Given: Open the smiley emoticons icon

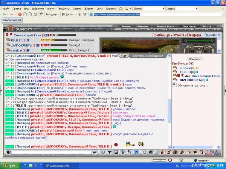Looking at the screenshot, I should (x=144, y=152).
